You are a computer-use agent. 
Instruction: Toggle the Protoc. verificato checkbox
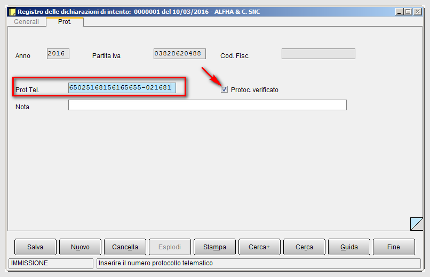(224, 89)
